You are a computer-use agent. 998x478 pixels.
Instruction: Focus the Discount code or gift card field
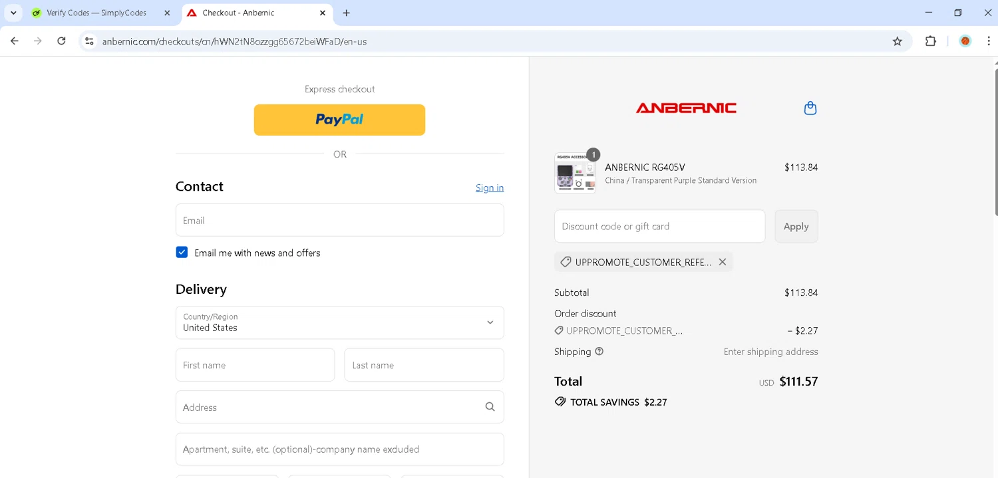pos(659,226)
